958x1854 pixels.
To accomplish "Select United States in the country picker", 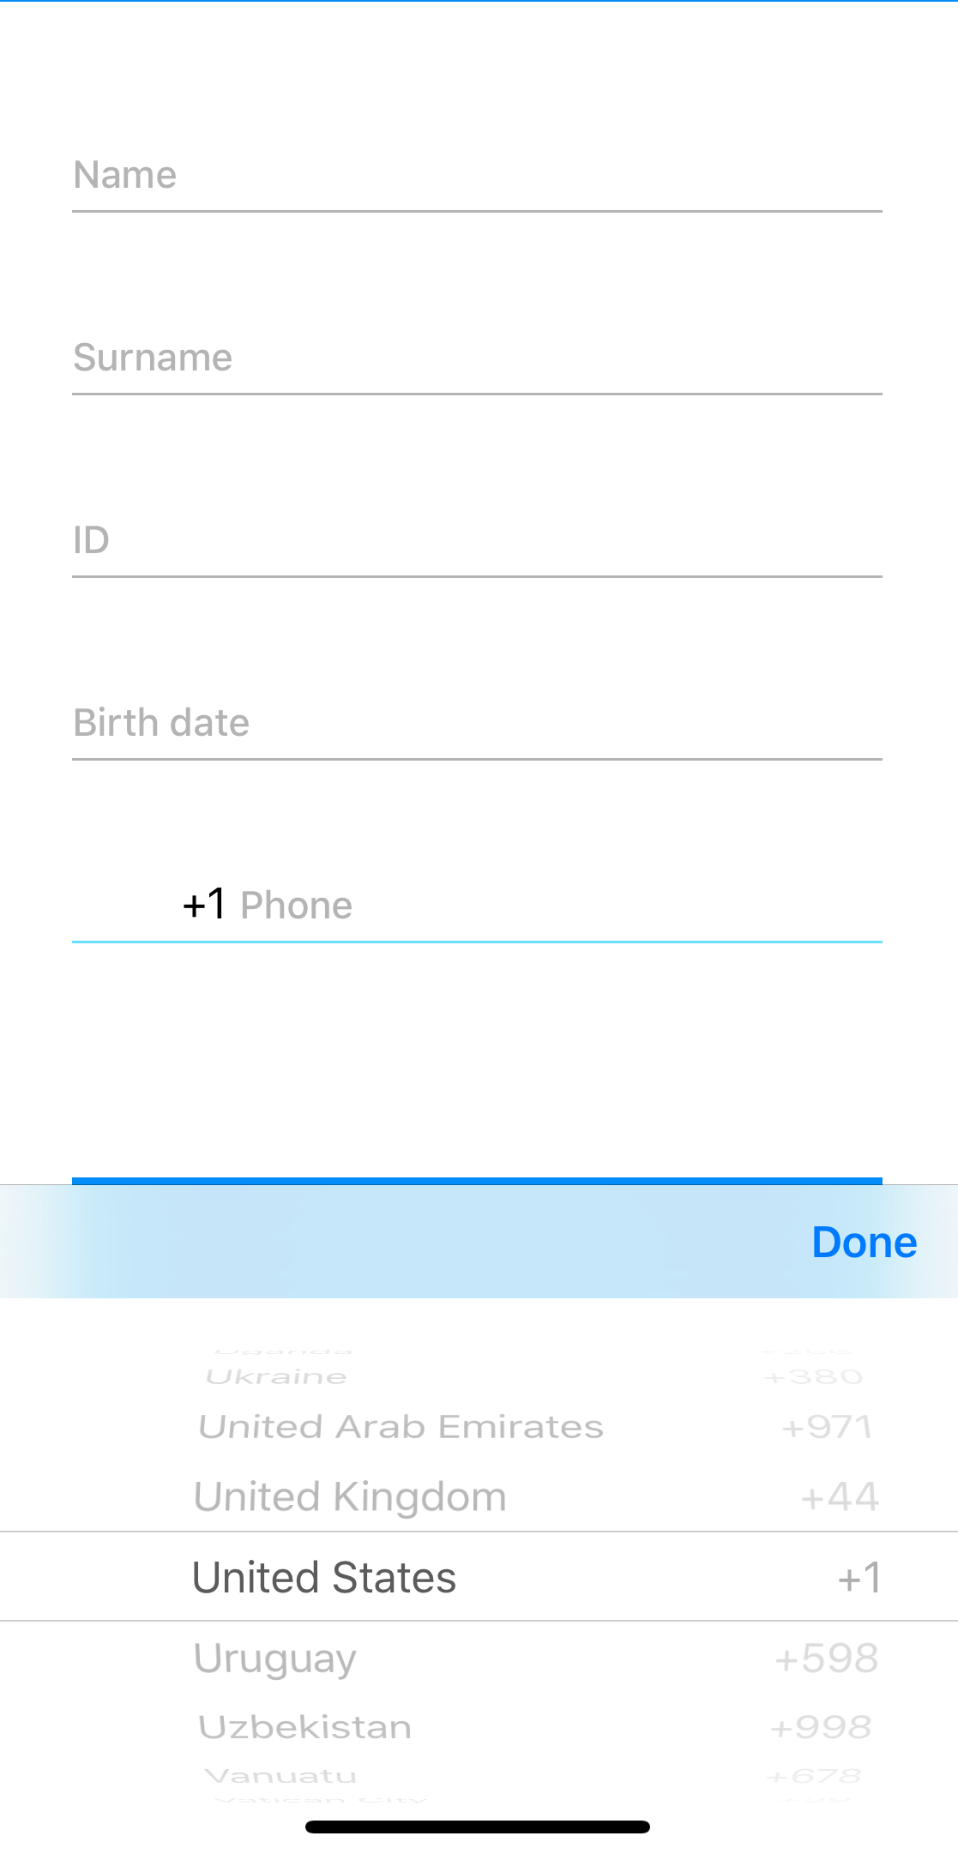I will 324,1577.
